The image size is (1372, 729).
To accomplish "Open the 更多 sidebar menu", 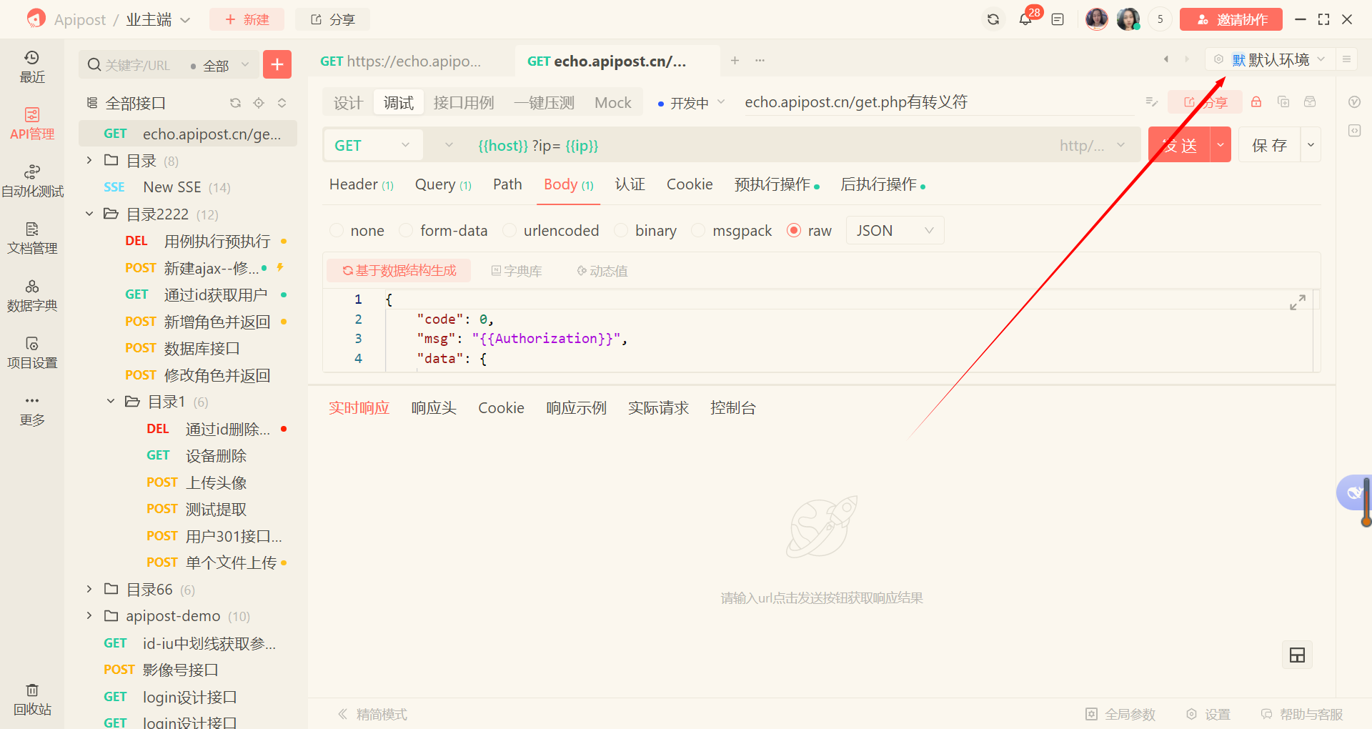I will 32,410.
